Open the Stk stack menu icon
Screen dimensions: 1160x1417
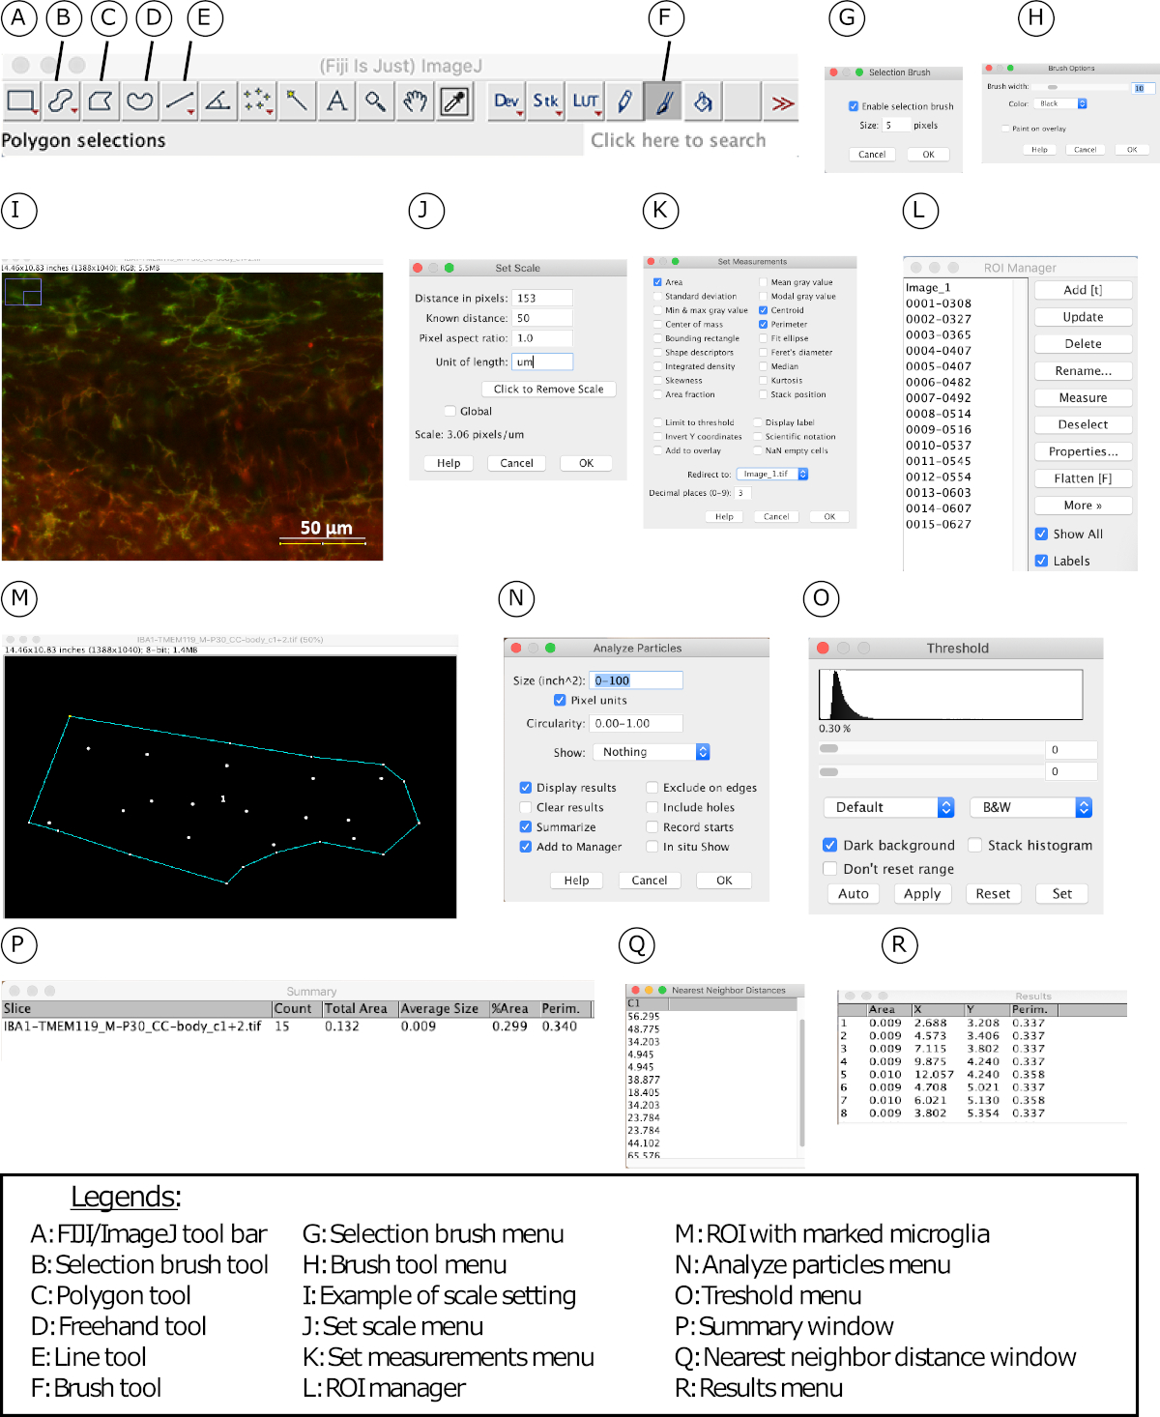546,101
